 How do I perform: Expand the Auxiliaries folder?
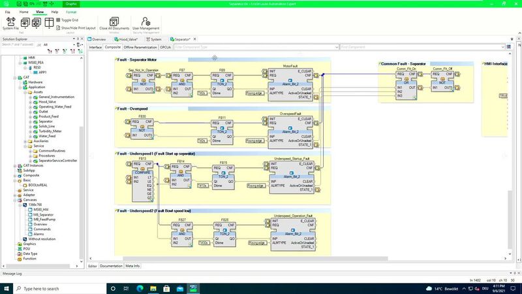click(x=25, y=140)
